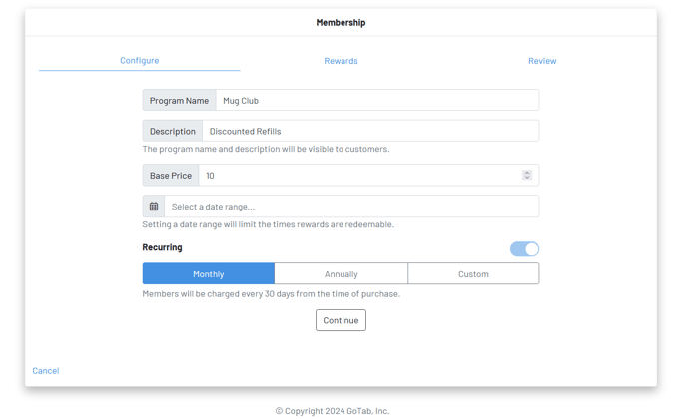
Task: Click the calendar icon beside date range
Action: click(154, 207)
